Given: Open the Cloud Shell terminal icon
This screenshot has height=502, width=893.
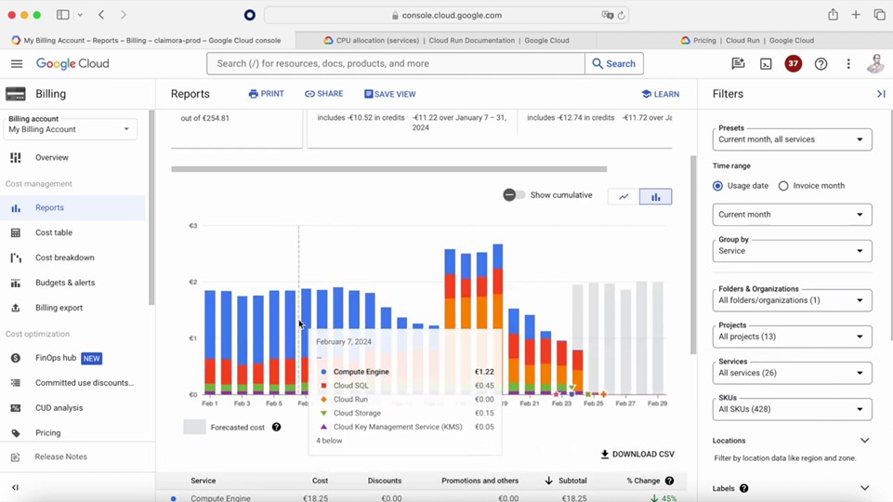Looking at the screenshot, I should [766, 64].
